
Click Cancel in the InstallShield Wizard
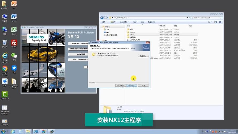coord(143,85)
